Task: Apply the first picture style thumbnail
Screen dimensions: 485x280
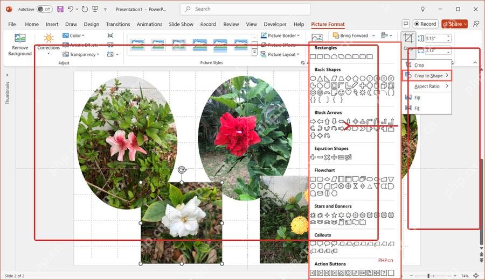Action: click(x=137, y=45)
